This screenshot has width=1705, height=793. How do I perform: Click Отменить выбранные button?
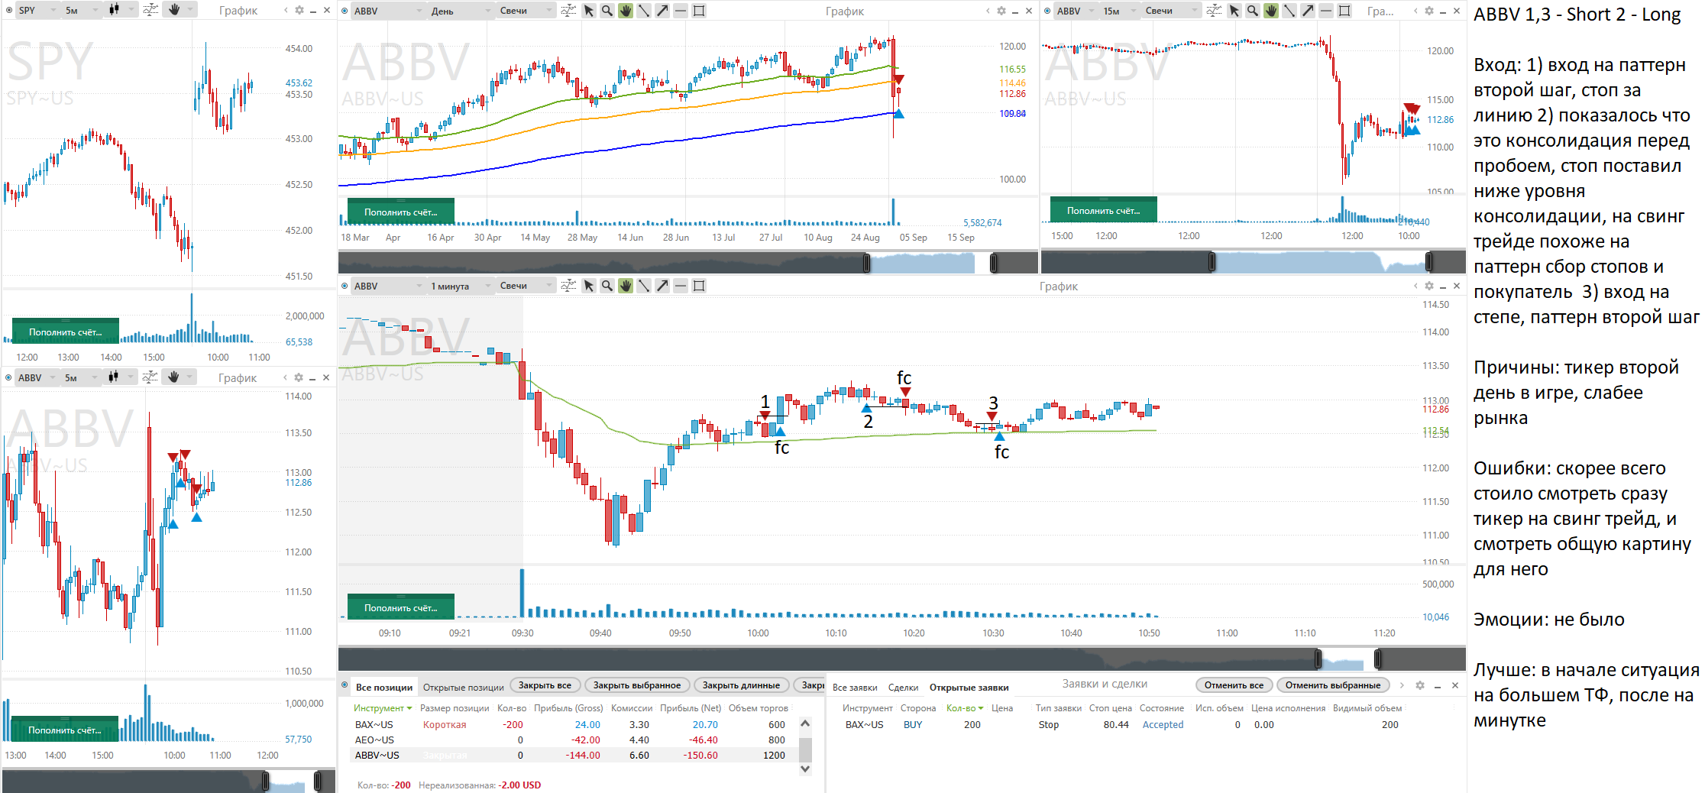(x=1333, y=685)
